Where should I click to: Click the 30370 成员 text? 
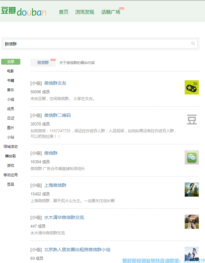tap(40, 124)
